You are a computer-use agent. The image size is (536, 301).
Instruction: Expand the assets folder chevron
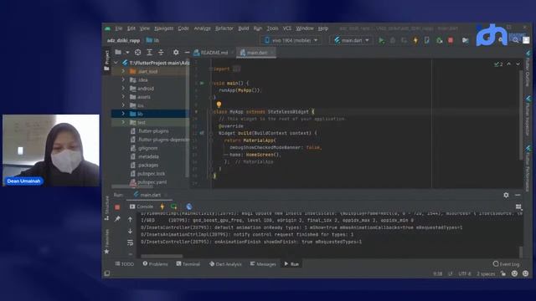tap(123, 97)
